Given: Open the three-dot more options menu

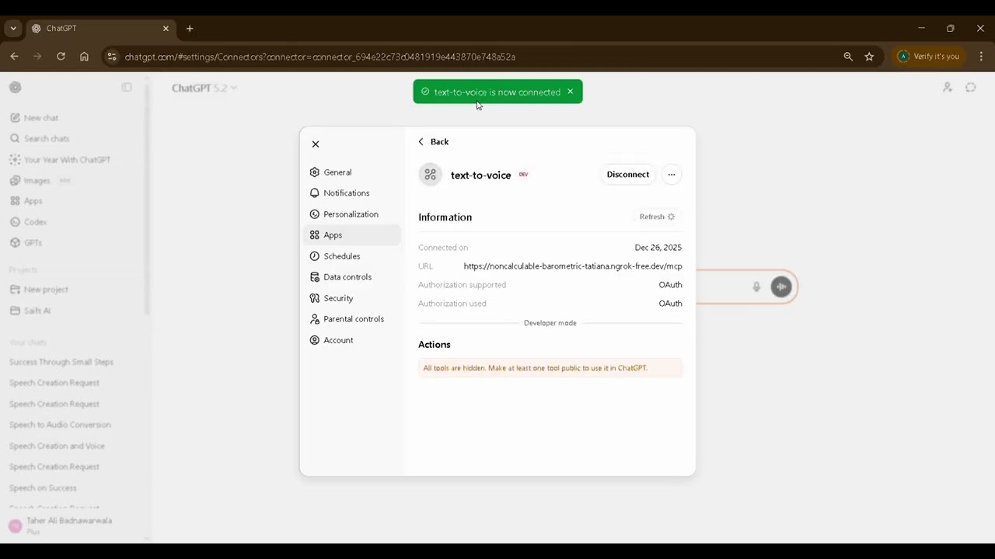Looking at the screenshot, I should (672, 175).
